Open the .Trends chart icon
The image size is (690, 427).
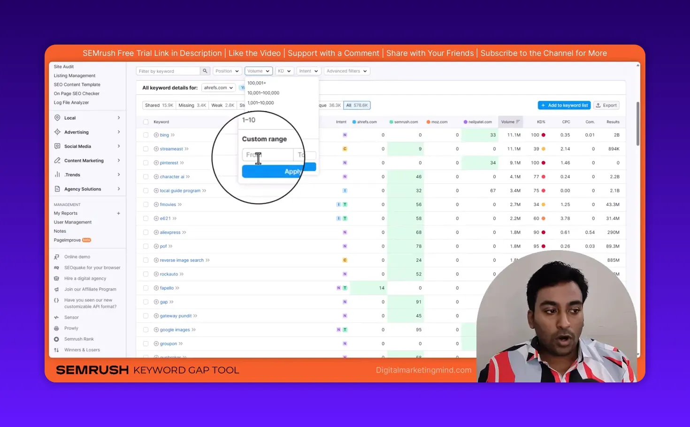coord(58,175)
